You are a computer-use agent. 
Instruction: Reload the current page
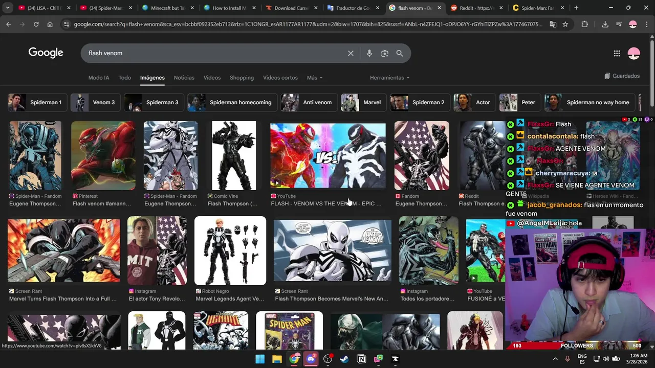tap(36, 24)
